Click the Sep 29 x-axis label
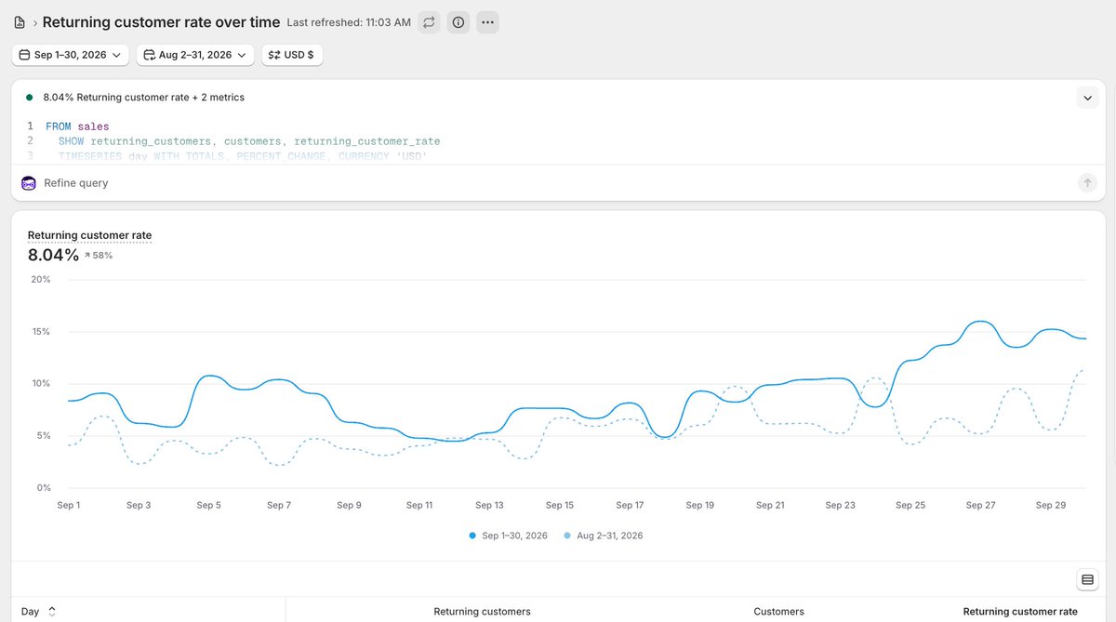Viewport: 1116px width, 622px height. click(1051, 505)
